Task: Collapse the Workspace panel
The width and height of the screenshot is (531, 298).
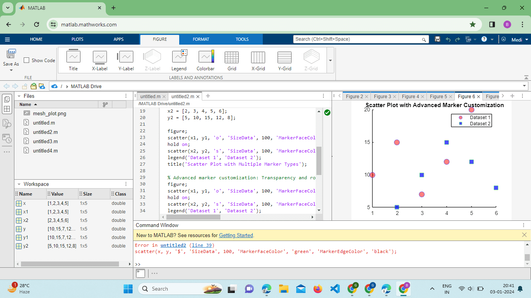Action: (19, 184)
